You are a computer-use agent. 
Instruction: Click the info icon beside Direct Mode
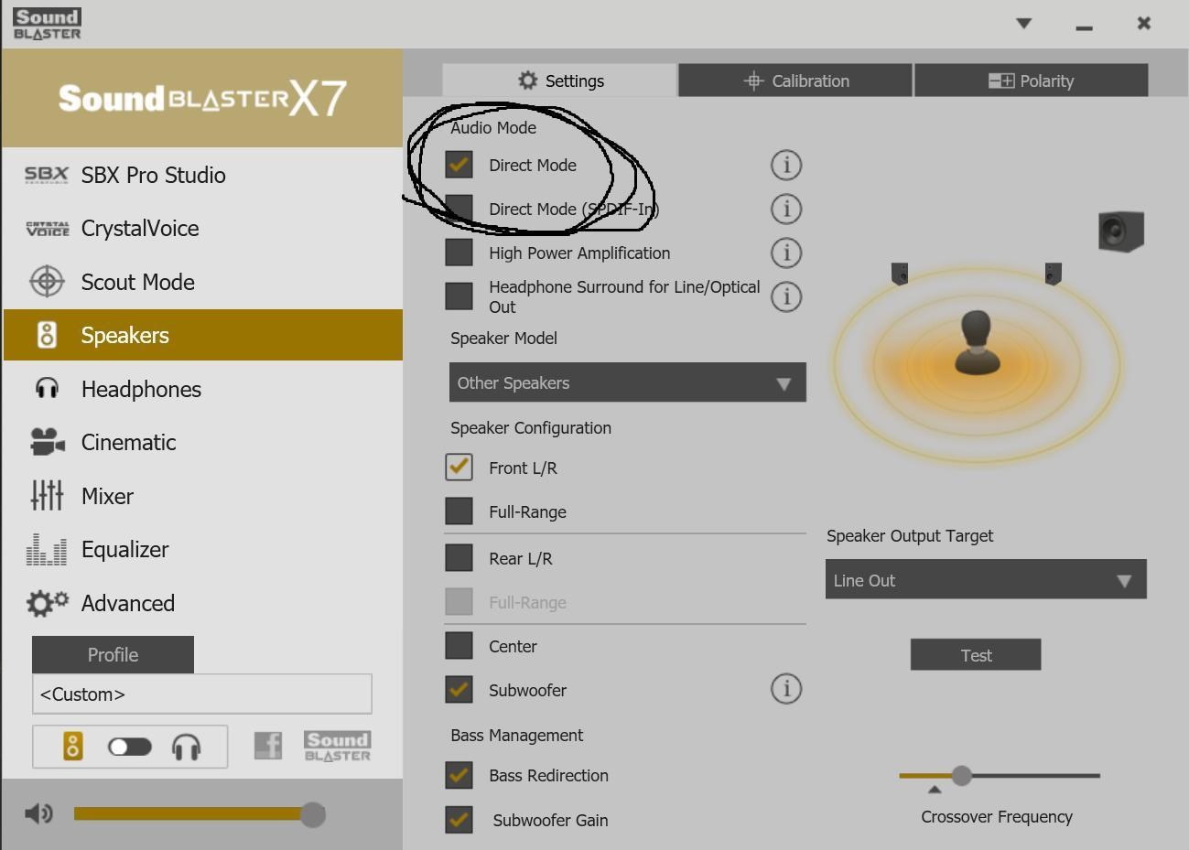pyautogui.click(x=785, y=166)
